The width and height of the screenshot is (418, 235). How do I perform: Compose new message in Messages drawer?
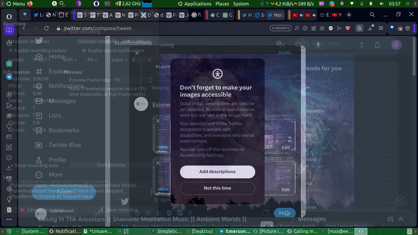[x=390, y=219]
